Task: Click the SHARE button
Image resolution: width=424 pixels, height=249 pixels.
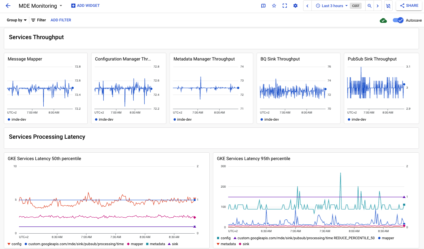Action: (409, 6)
